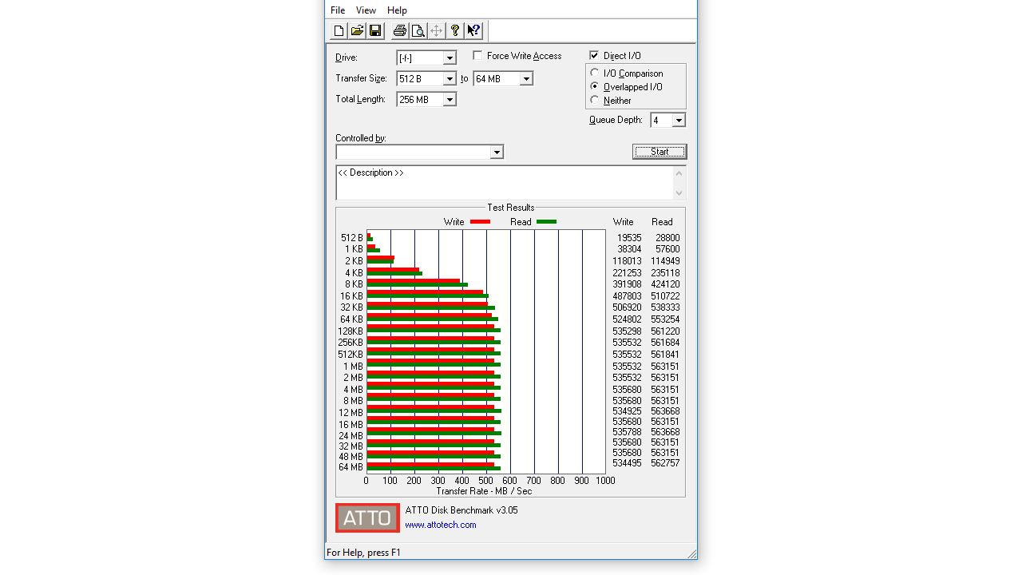Expand the Transfer Size 512 B dropdown
Viewport: 1022px width, 575px height.
pyautogui.click(x=450, y=78)
